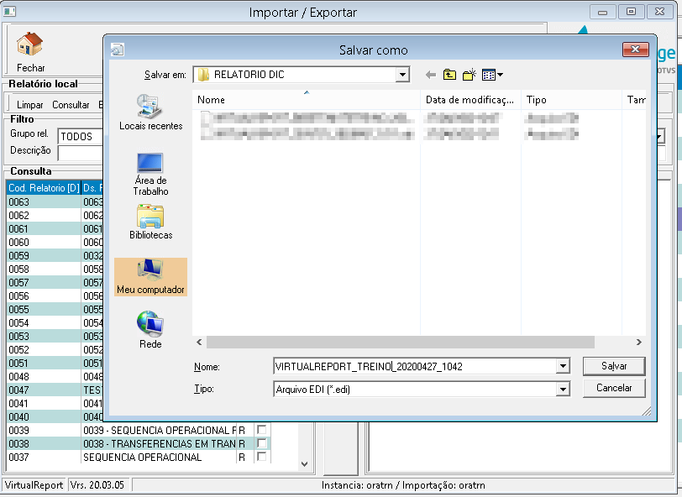Go back using the Save dialog back arrow
This screenshot has height=497, width=682.
(431, 75)
